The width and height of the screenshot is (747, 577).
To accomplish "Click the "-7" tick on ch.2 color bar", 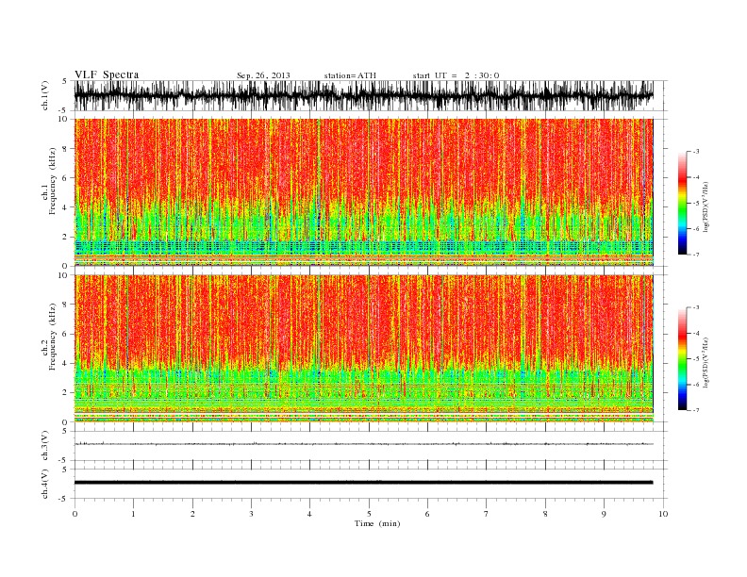I will pos(695,410).
